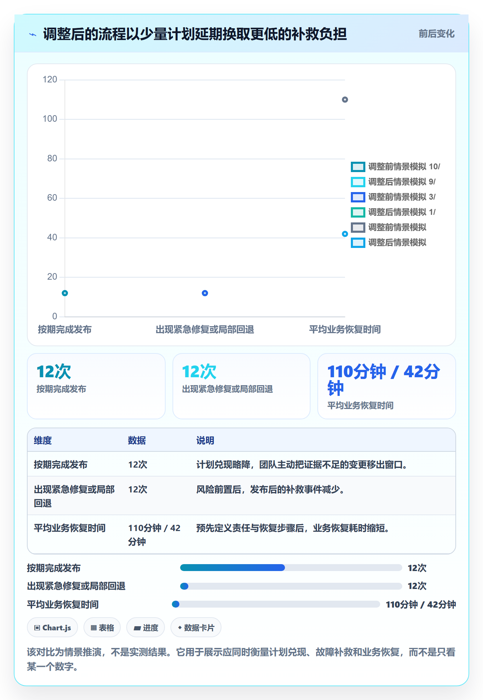Click the gray data point near 110
The image size is (483, 700).
tap(345, 100)
